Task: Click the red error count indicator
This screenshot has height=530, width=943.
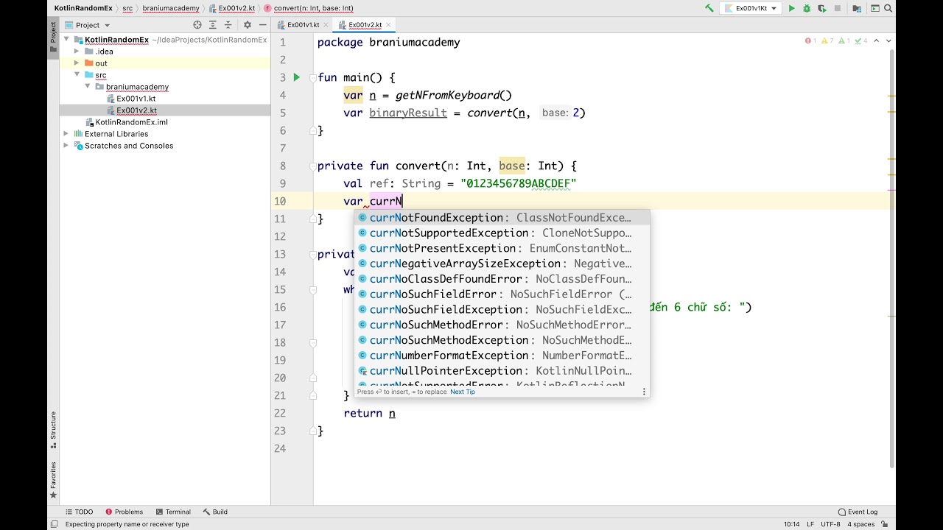Action: pyautogui.click(x=810, y=41)
